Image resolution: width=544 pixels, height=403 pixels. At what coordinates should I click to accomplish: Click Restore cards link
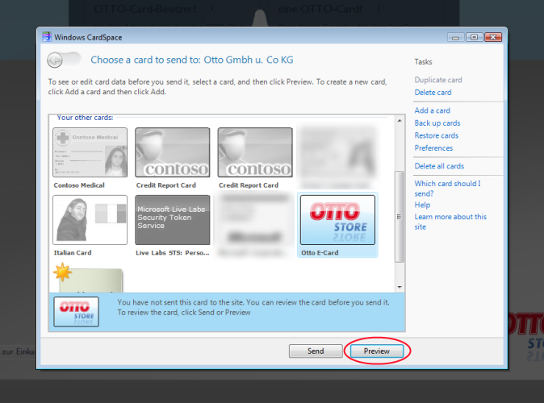[437, 135]
